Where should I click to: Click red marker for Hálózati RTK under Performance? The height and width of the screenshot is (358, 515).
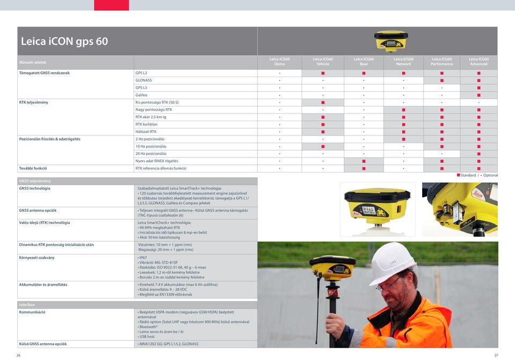click(x=442, y=132)
